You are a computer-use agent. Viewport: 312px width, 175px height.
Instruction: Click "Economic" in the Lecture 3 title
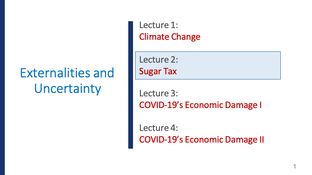202,105
